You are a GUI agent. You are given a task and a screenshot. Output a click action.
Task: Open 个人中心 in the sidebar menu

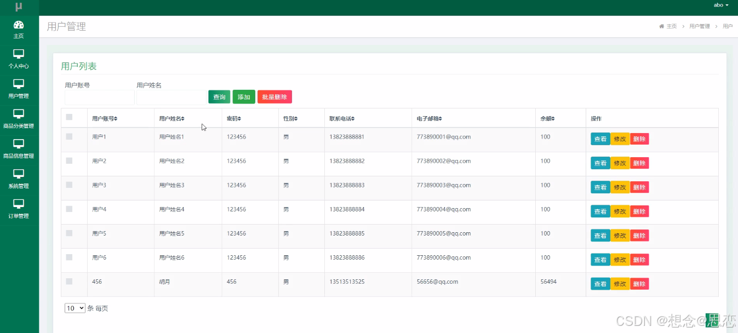pos(19,60)
